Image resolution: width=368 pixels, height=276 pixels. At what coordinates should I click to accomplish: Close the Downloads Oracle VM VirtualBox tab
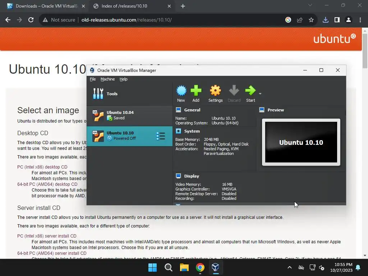coord(83,6)
